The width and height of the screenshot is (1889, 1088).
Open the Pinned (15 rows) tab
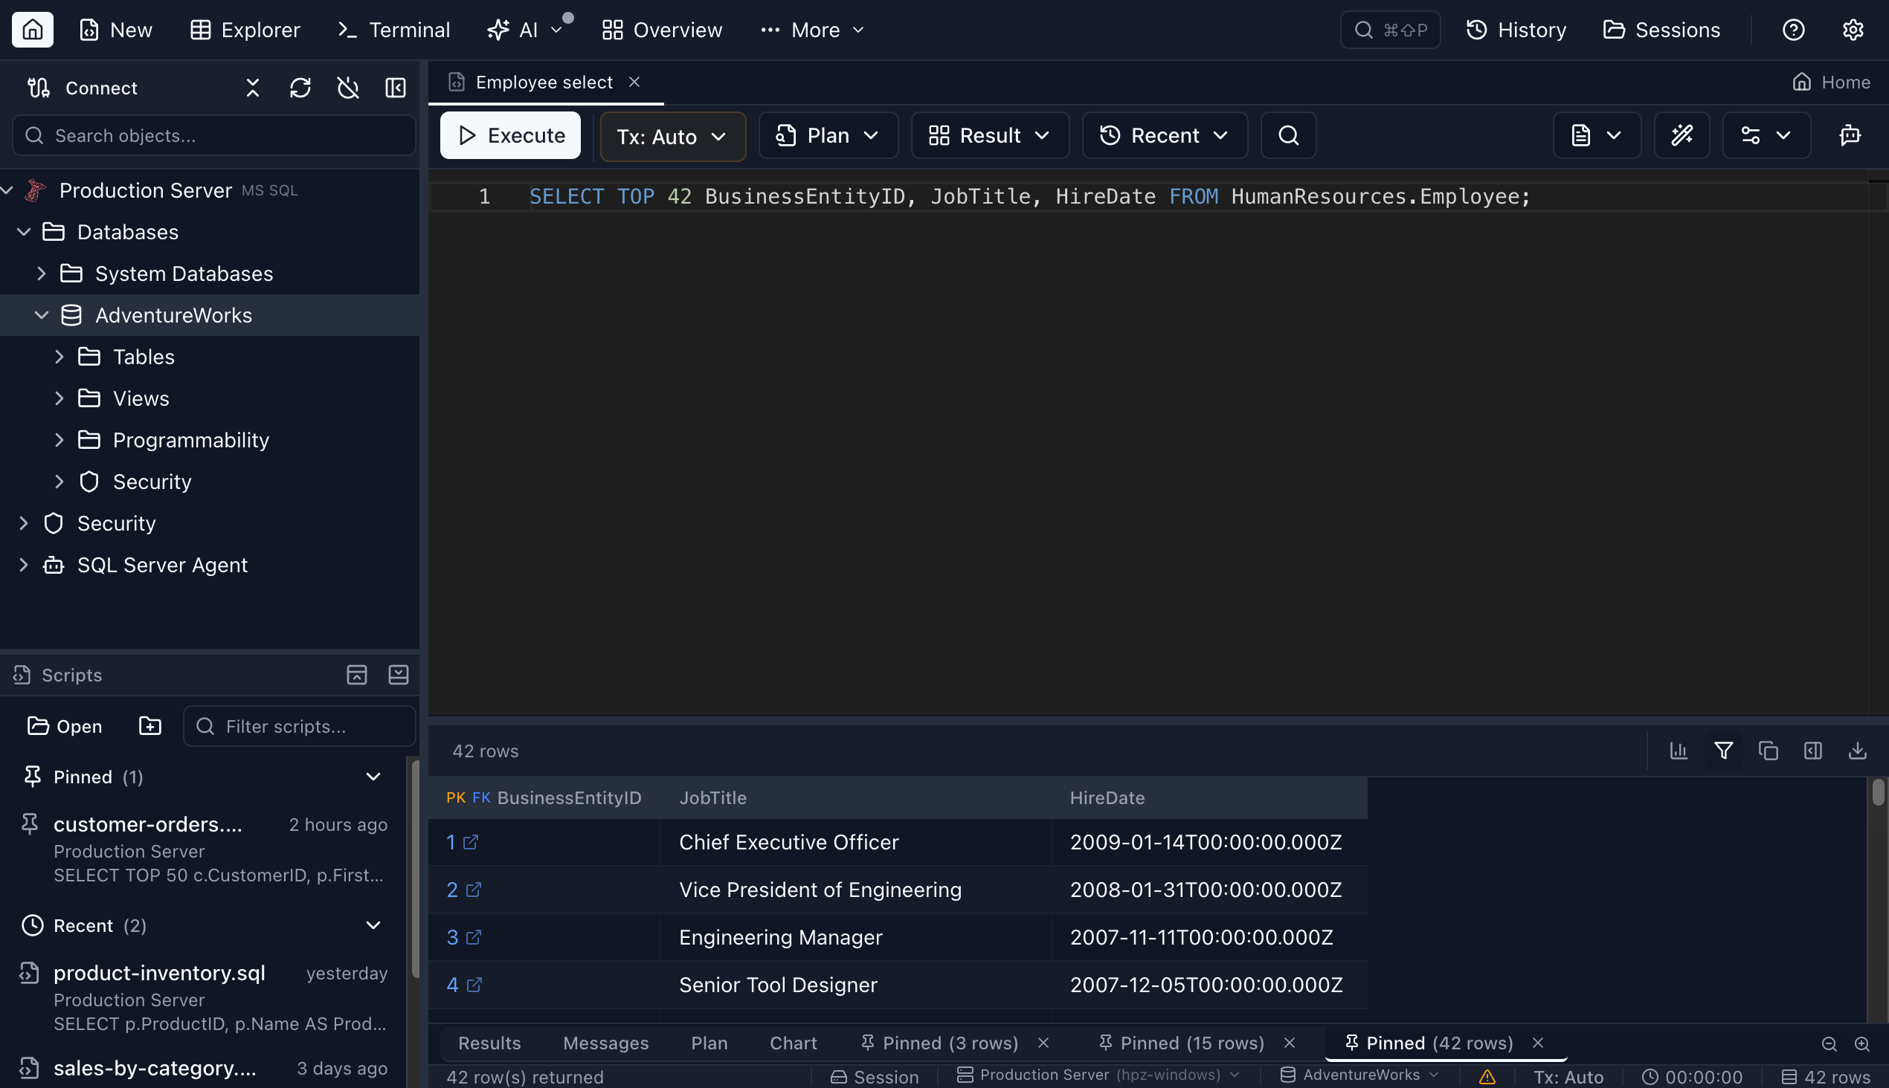pyautogui.click(x=1191, y=1043)
